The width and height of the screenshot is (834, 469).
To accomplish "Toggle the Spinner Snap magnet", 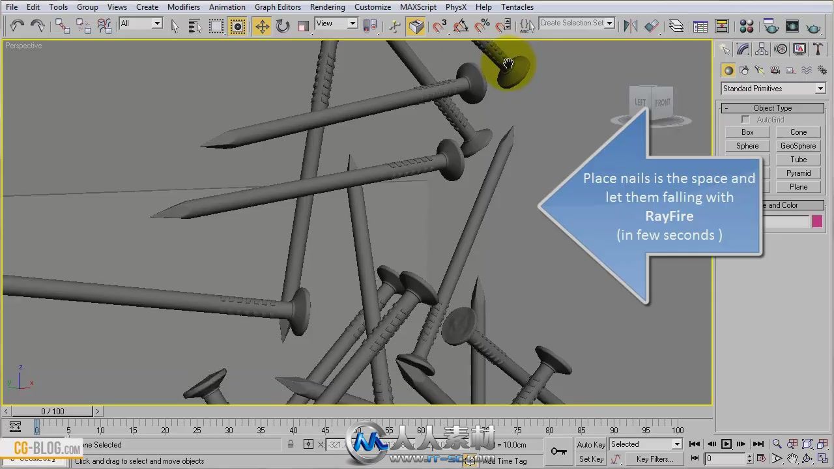I will click(503, 26).
